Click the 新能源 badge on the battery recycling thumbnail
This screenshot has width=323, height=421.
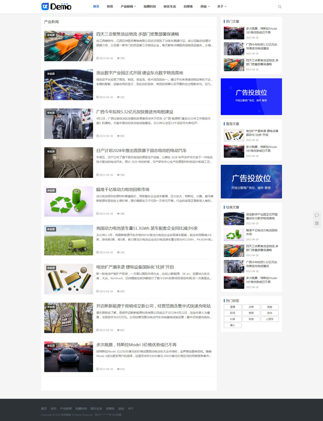51,191
